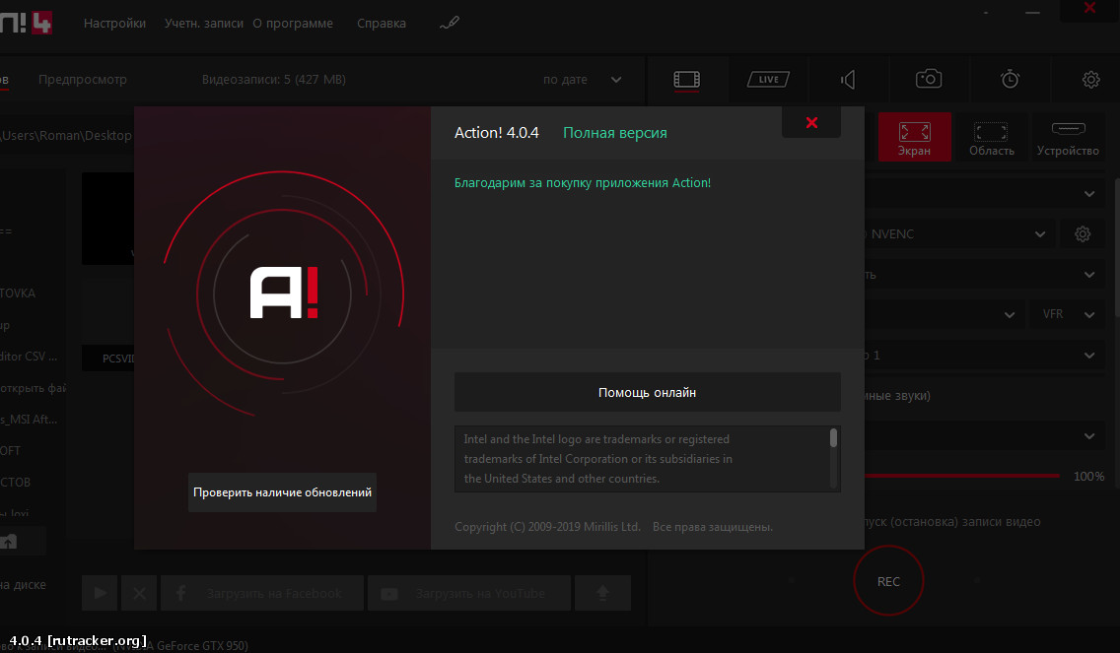This screenshot has height=653, width=1120.
Task: Open dropdown in row ending with '1'
Action: 1089,356
